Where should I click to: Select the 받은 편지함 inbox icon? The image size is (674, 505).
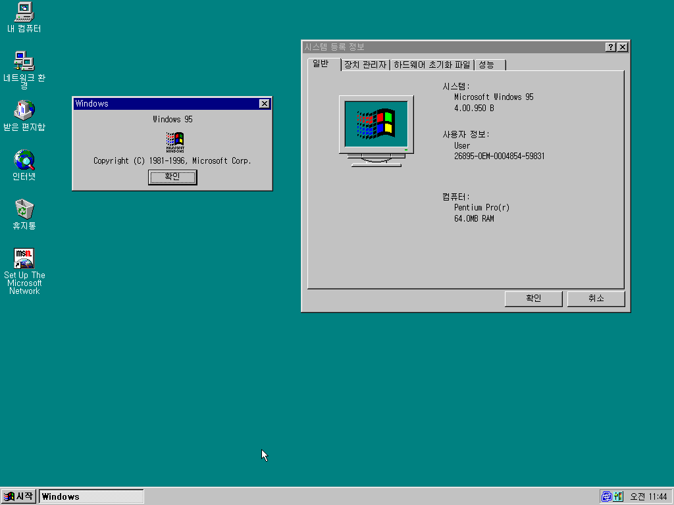[24, 116]
